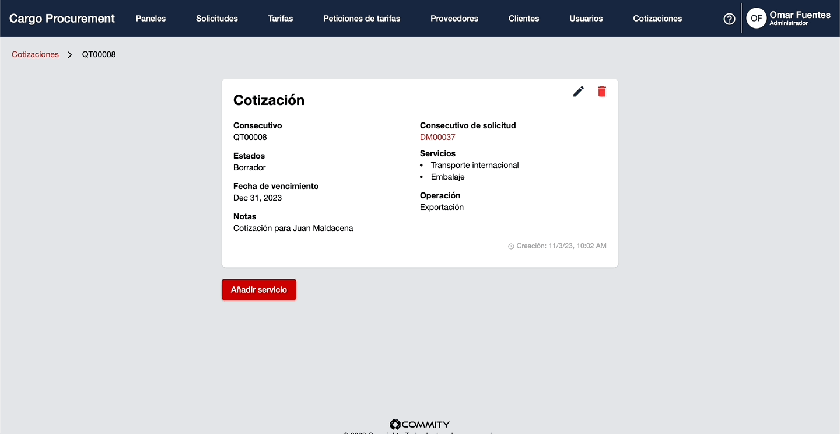Click the Commity logo in the footer
This screenshot has width=840, height=434.
point(419,424)
